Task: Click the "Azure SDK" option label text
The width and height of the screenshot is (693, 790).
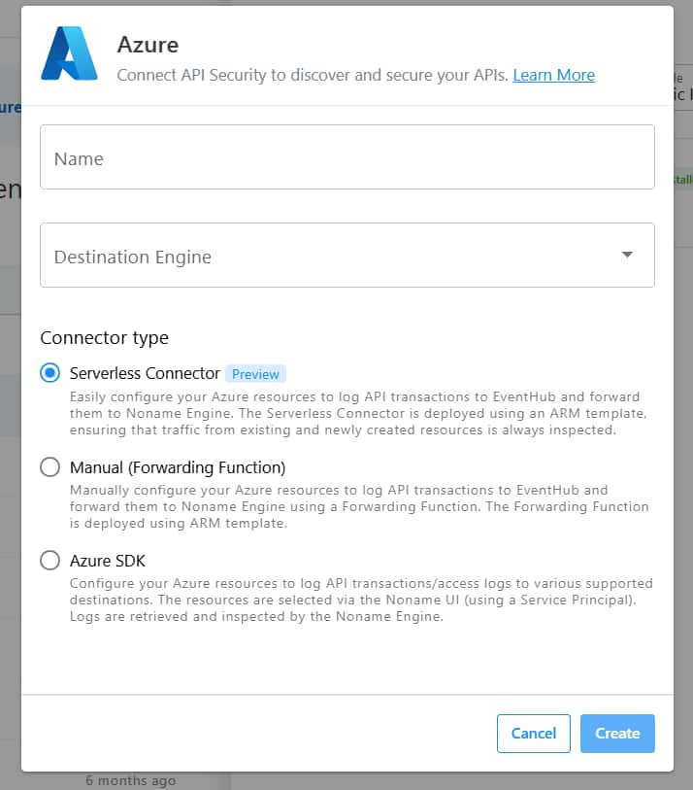Action: (108, 561)
